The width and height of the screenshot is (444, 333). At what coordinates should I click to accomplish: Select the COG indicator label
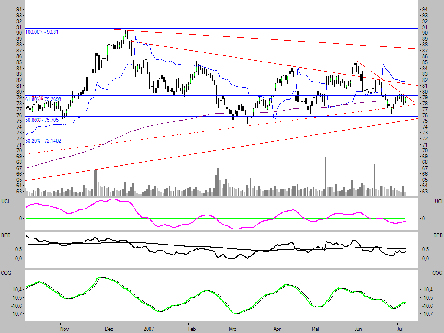[x=5, y=273]
